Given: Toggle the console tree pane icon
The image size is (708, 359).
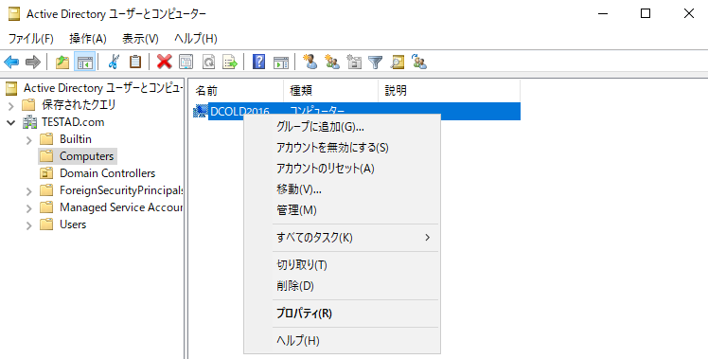Looking at the screenshot, I should (85, 62).
